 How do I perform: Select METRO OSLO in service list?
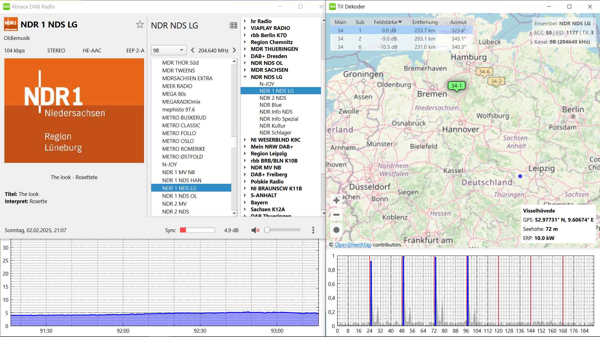[178, 141]
